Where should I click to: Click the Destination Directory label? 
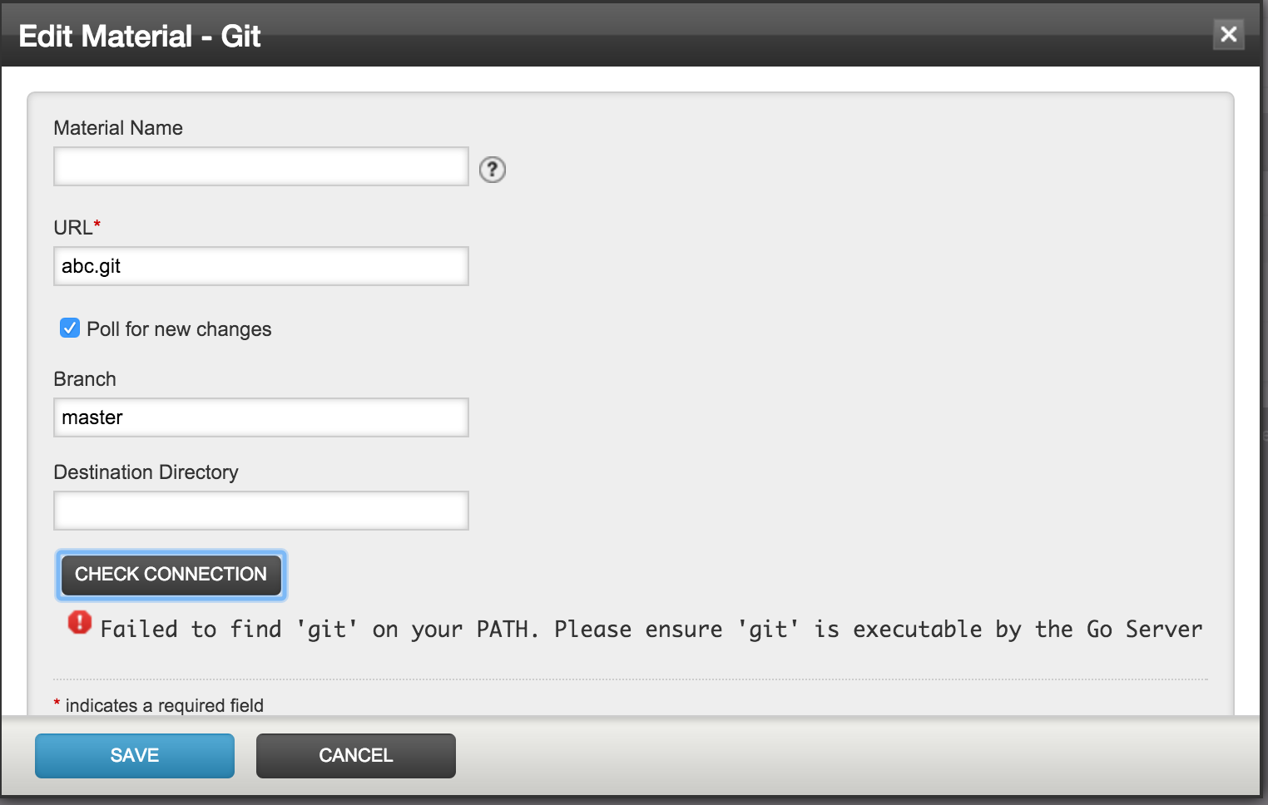point(146,472)
